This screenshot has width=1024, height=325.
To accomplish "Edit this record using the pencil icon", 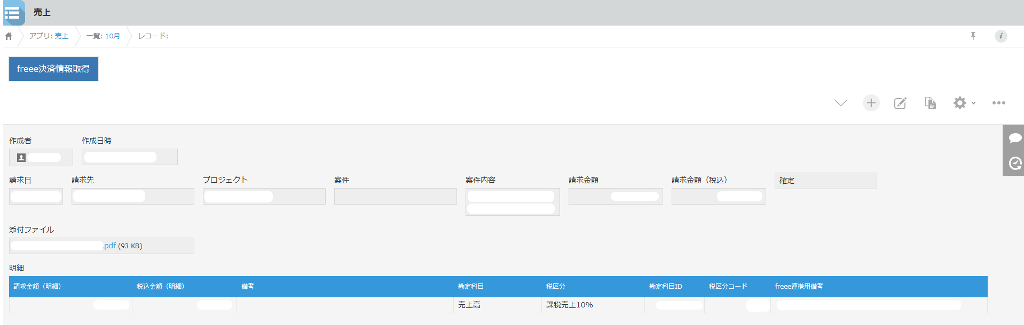I will point(900,103).
